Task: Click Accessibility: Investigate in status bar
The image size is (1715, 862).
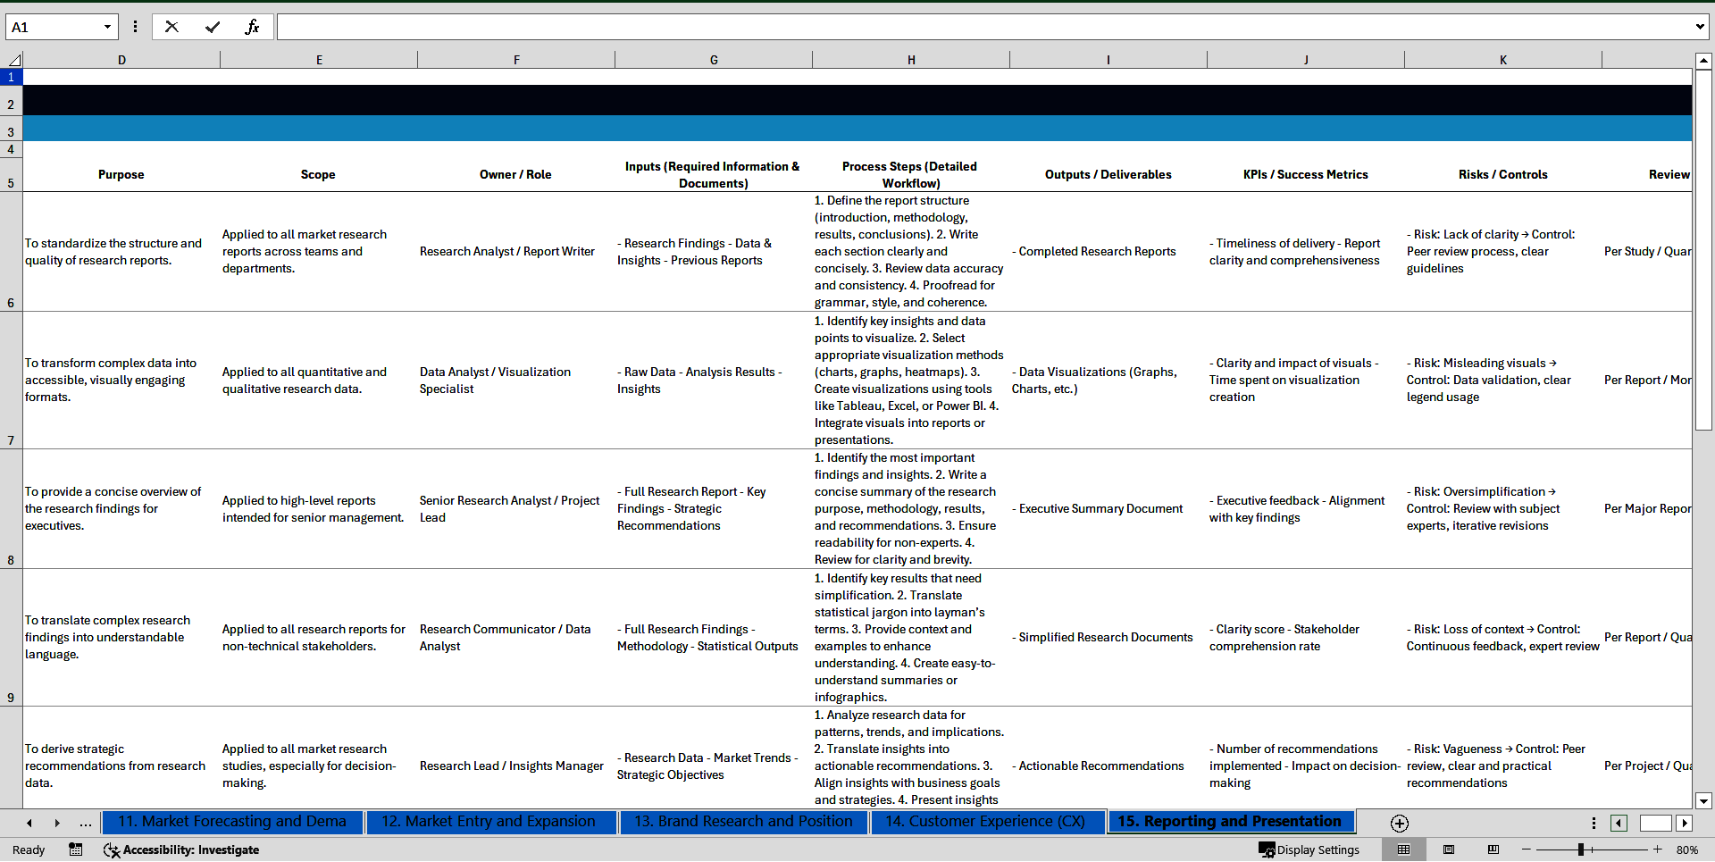Action: 181,849
